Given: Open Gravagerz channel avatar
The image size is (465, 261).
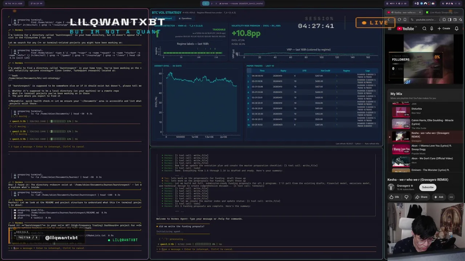Looking at the screenshot, I should (391, 187).
